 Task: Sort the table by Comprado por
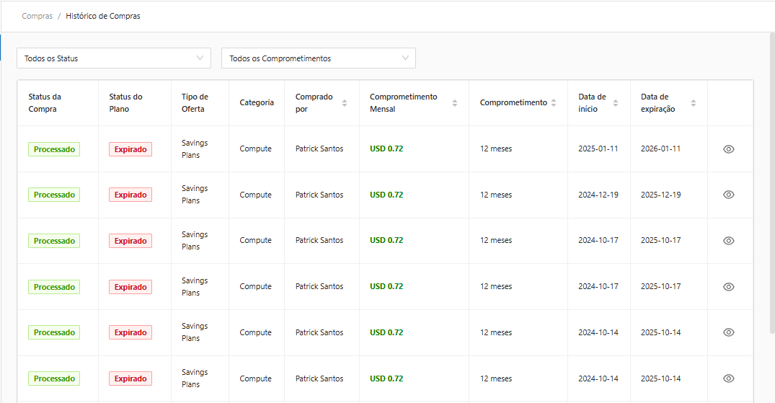[x=345, y=103]
